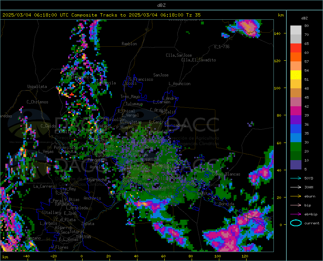Screen dimensions: 323x261
Task: Click the Divisadero place label
Action: [x=175, y=125]
